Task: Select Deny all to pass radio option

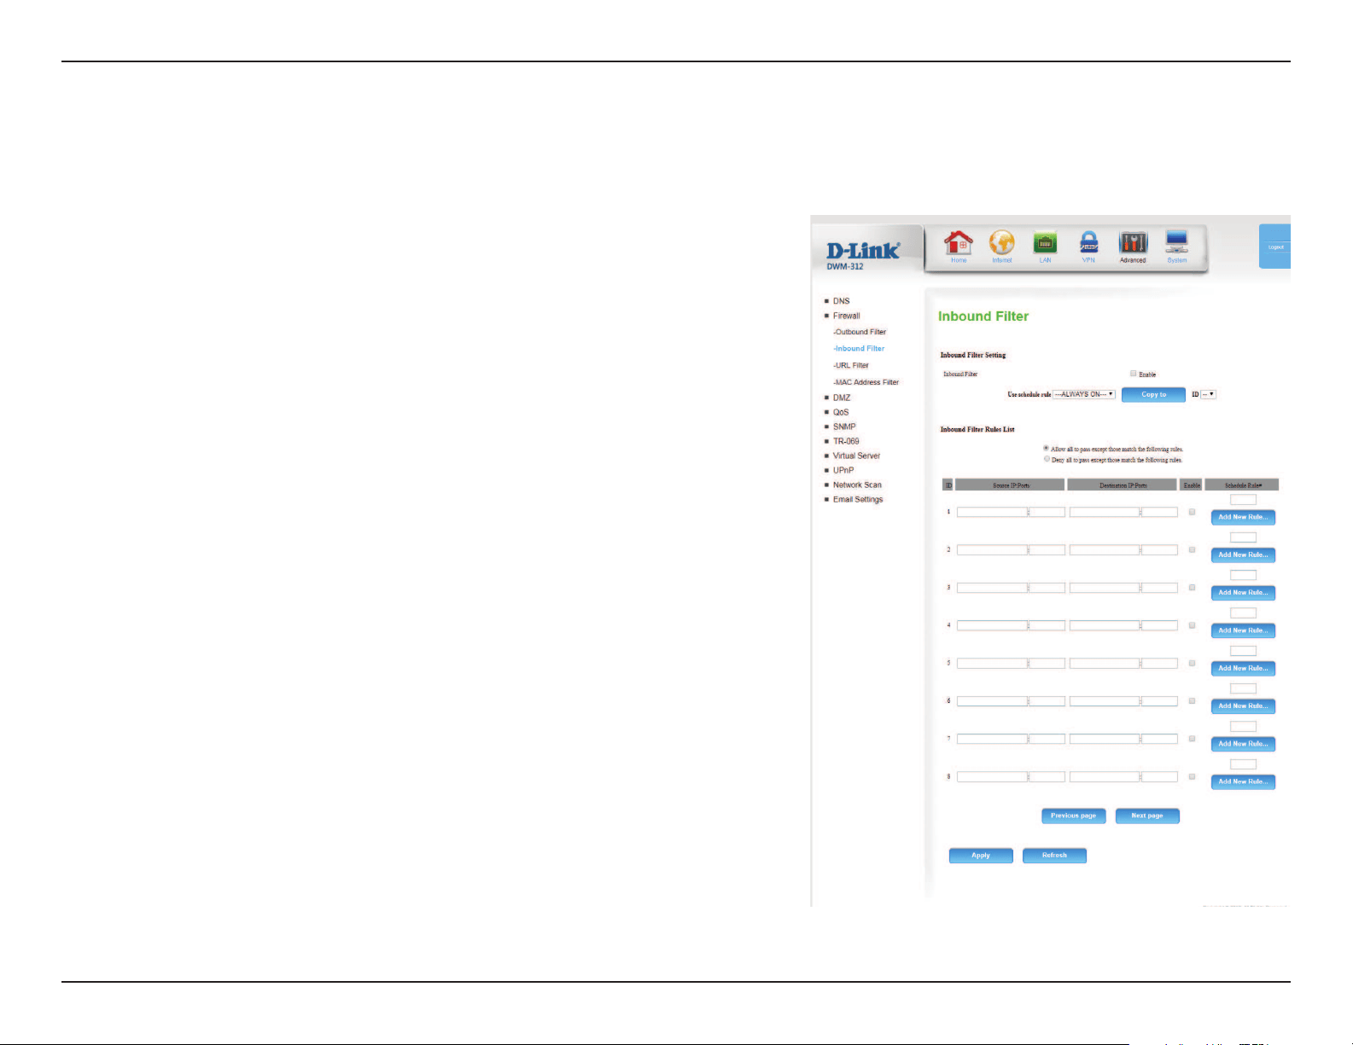Action: pyautogui.click(x=1047, y=459)
